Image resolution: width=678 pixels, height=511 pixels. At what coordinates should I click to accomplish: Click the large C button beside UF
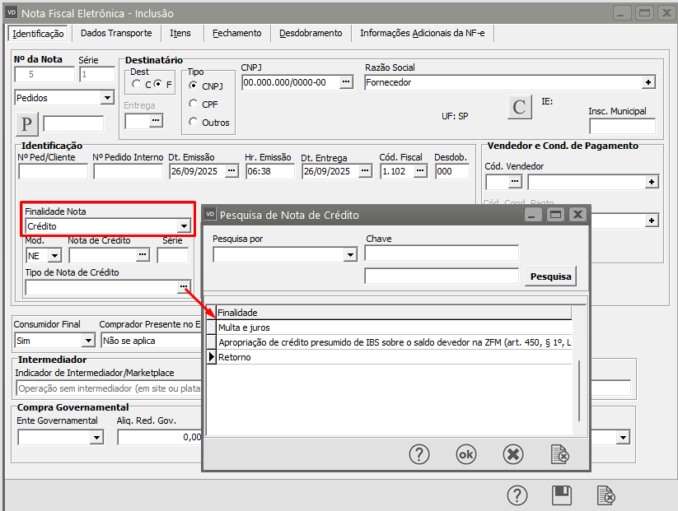click(518, 108)
